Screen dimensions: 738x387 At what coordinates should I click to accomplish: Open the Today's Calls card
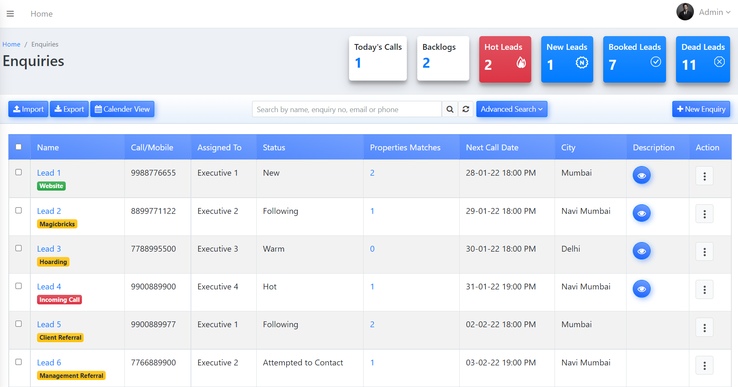click(378, 58)
